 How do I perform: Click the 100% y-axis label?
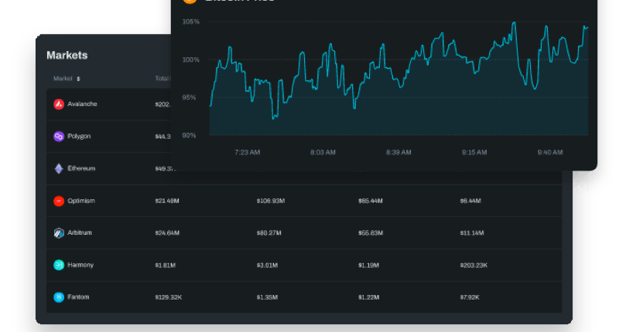[190, 60]
